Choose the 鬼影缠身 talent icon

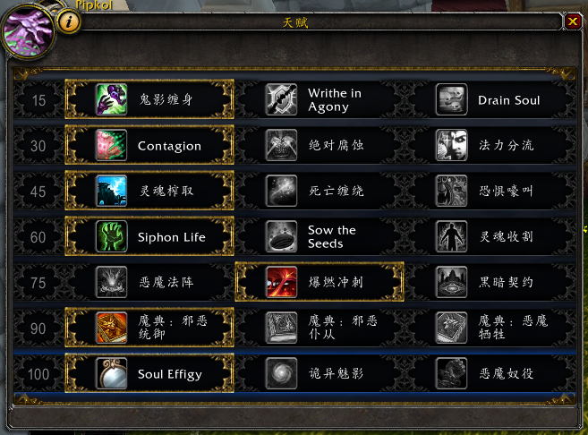point(111,99)
